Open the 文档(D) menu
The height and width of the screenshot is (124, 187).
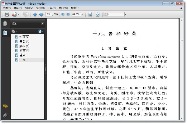(40, 8)
